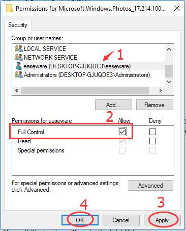Check the Read Deny checkbox
Image resolution: width=186 pixels, height=231 pixels.
pos(152,141)
